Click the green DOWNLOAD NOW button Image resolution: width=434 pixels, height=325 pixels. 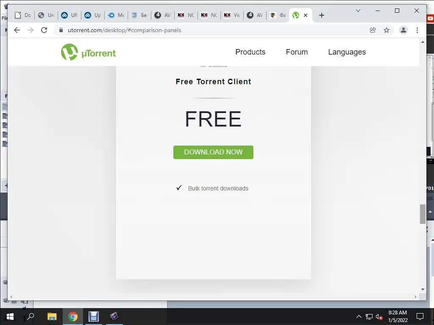click(213, 152)
